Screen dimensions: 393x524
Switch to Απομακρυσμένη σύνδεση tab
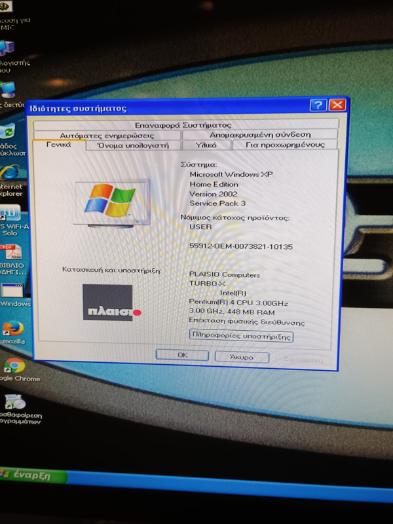point(259,135)
